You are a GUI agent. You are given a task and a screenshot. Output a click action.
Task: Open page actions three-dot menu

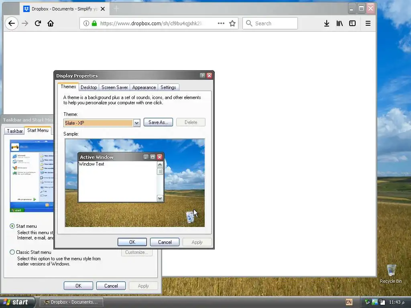tap(221, 23)
